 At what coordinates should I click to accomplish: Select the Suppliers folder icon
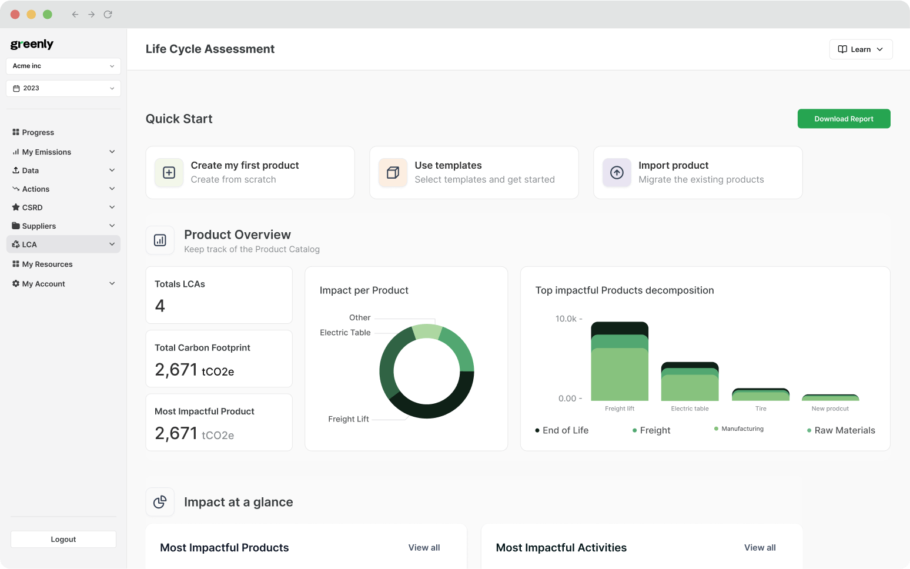point(16,226)
